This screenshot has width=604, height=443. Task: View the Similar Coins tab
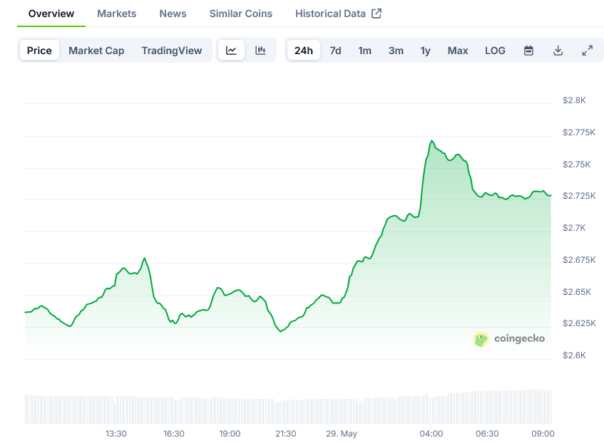[x=240, y=13]
